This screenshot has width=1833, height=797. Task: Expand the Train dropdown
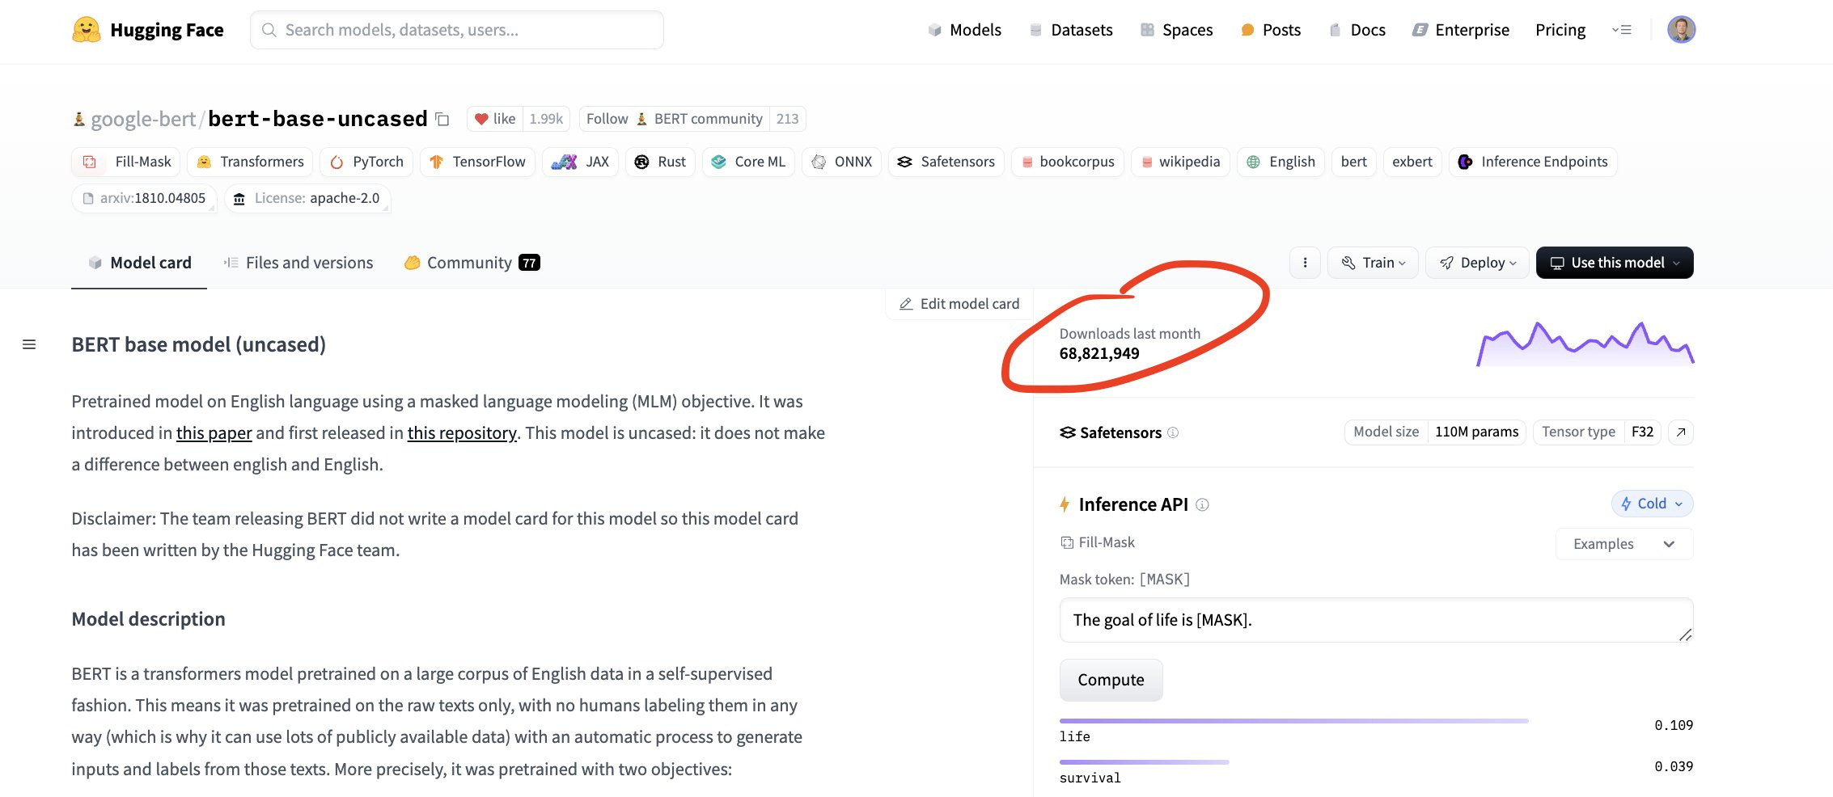click(x=1373, y=263)
